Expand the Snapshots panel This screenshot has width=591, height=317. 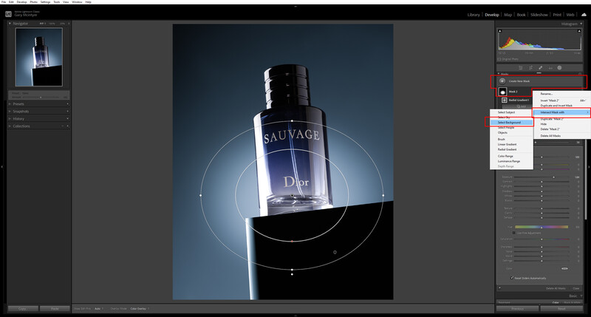(10, 112)
